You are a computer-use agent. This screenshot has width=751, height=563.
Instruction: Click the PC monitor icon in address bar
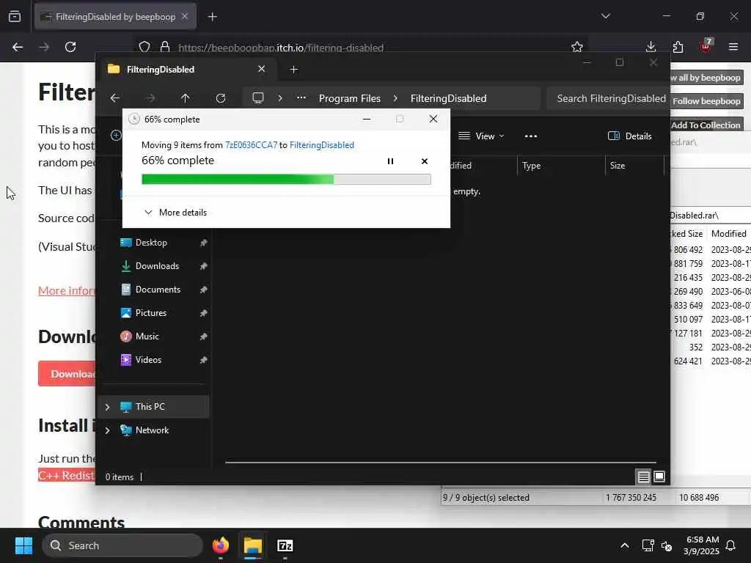point(258,98)
